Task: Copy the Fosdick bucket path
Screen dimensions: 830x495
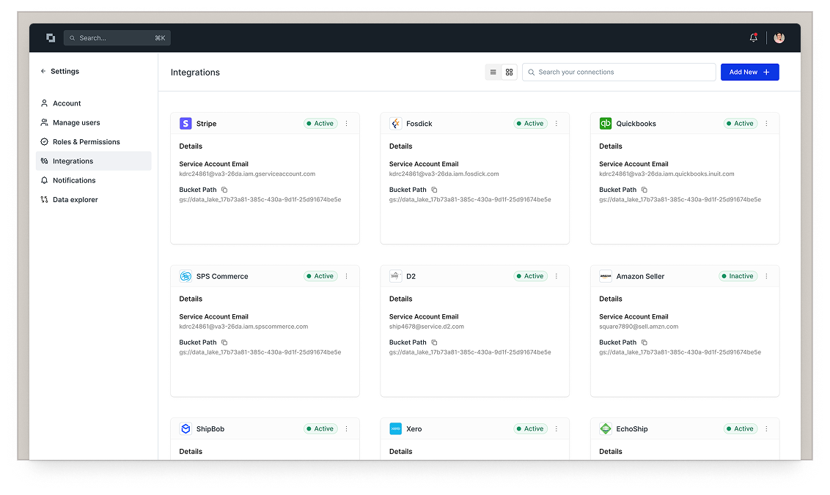Action: coord(434,190)
